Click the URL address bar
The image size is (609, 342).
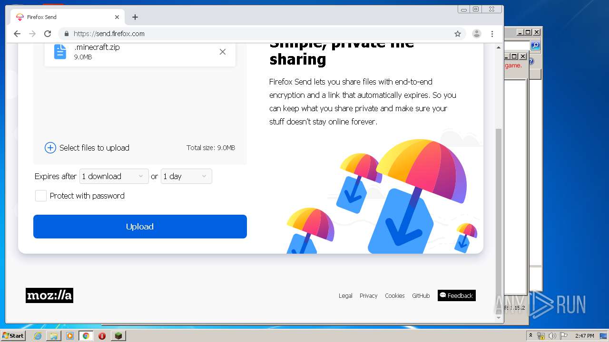[262, 34]
